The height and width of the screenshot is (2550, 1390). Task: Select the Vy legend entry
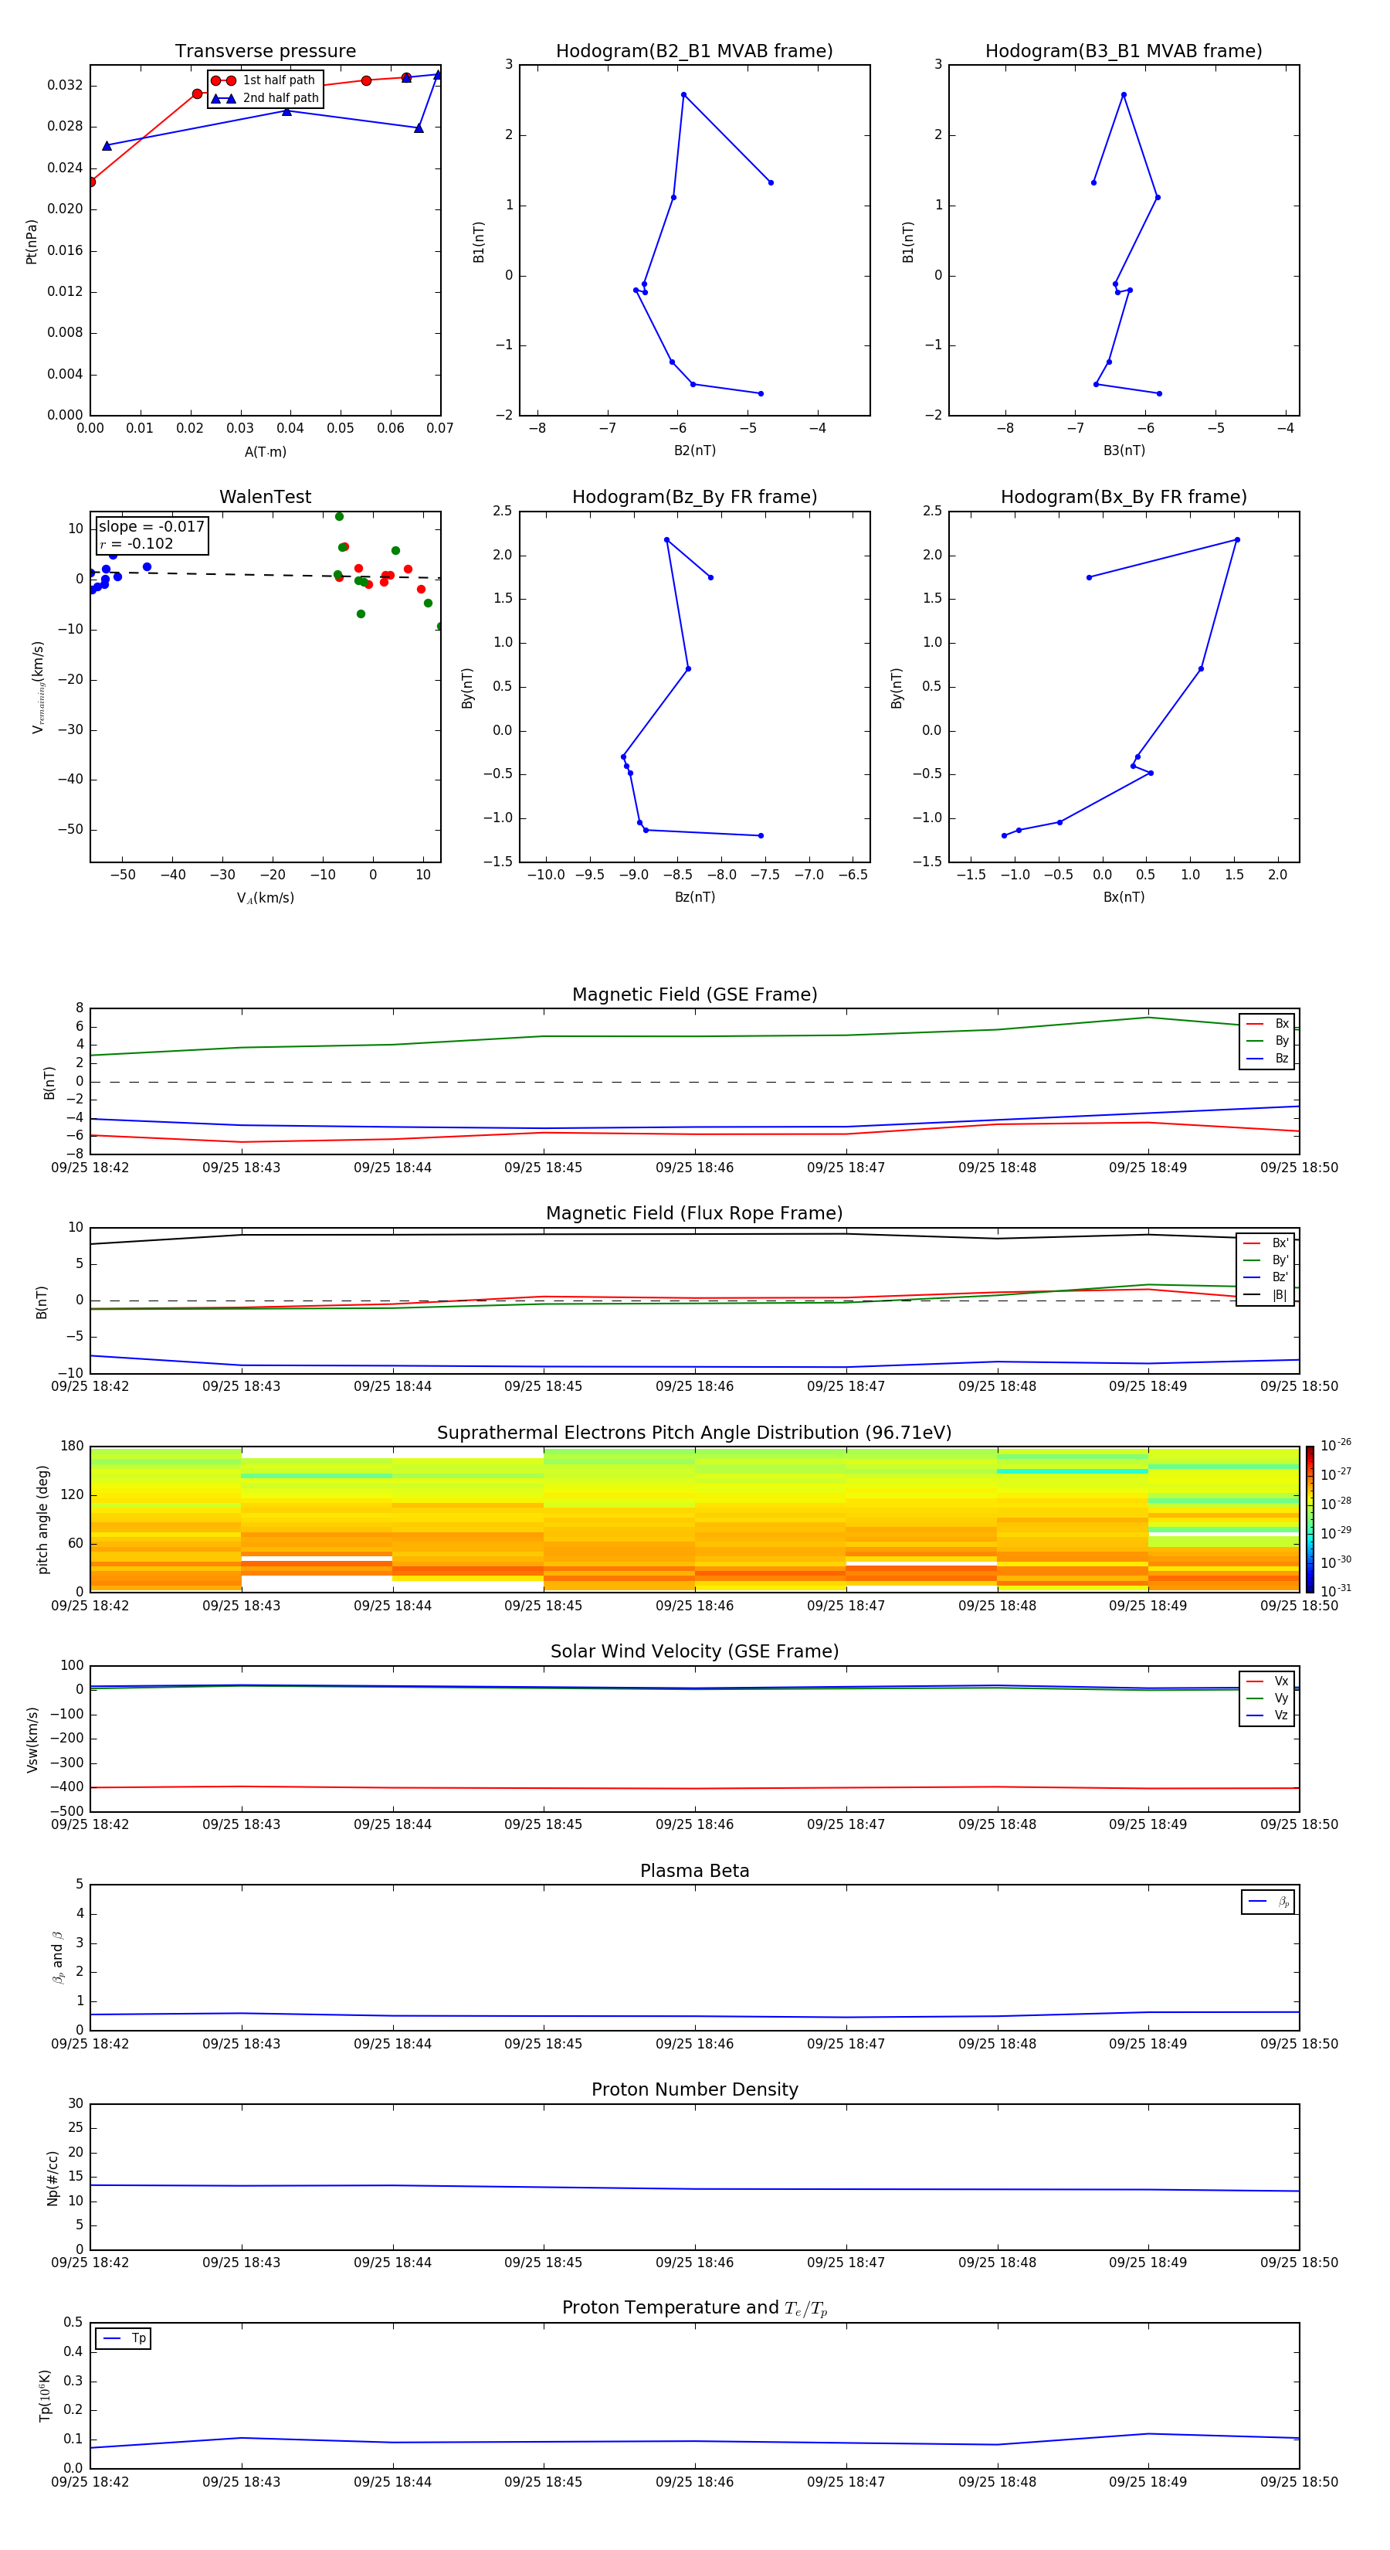[x=1267, y=1698]
